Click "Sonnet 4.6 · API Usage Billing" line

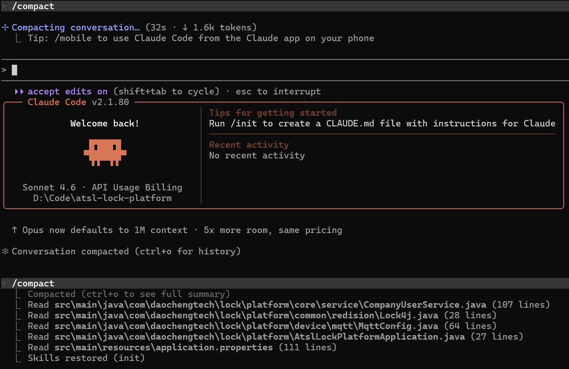pyautogui.click(x=102, y=187)
